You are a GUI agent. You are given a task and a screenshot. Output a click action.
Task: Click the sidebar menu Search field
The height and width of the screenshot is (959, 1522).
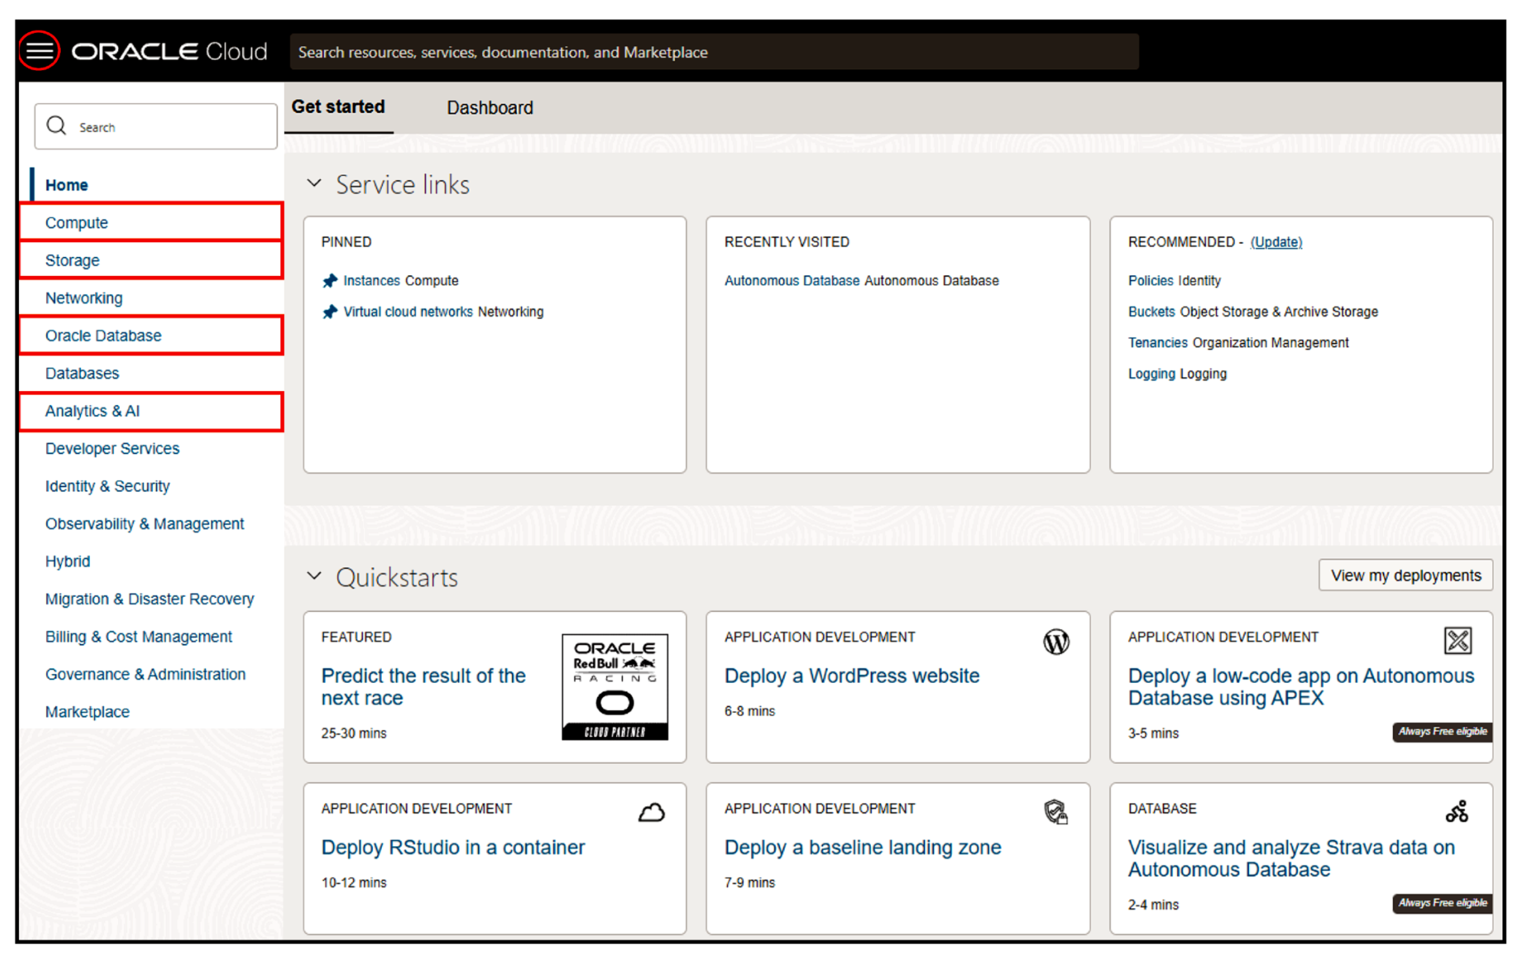pyautogui.click(x=156, y=126)
